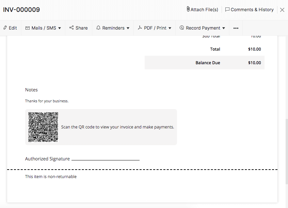
Task: Click the Edit button
Action: pos(10,28)
